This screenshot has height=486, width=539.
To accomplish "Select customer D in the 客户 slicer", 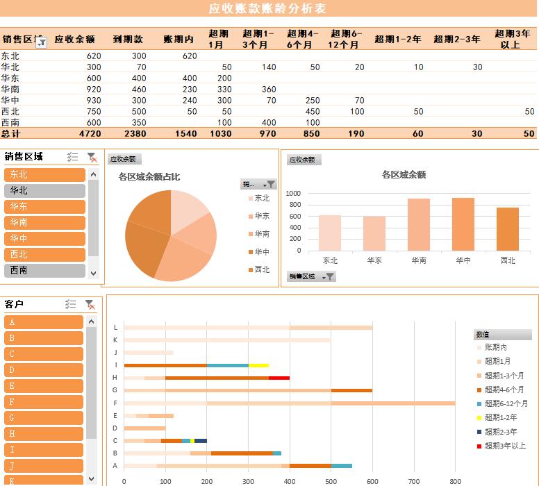I will coord(44,370).
